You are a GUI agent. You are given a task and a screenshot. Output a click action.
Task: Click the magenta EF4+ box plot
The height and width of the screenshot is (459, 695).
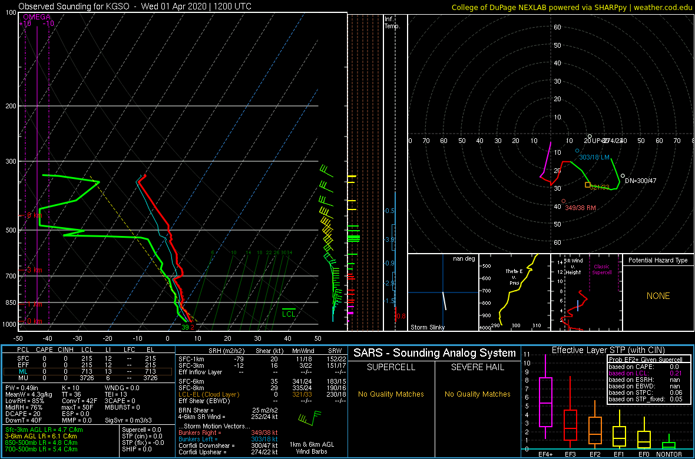[x=545, y=397]
